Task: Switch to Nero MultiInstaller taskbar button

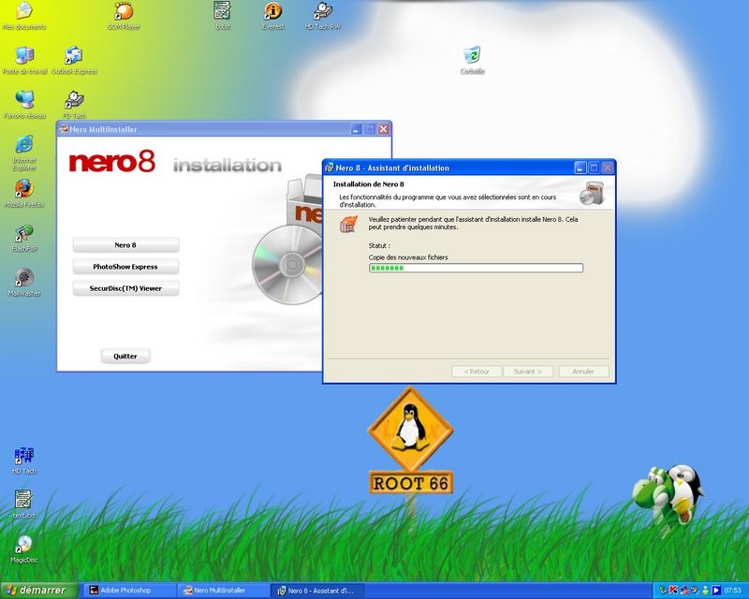Action: 223,591
